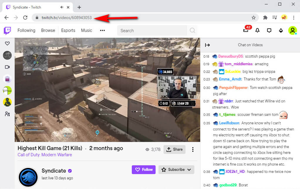Click chat username JOE2k1_HD

point(235,171)
